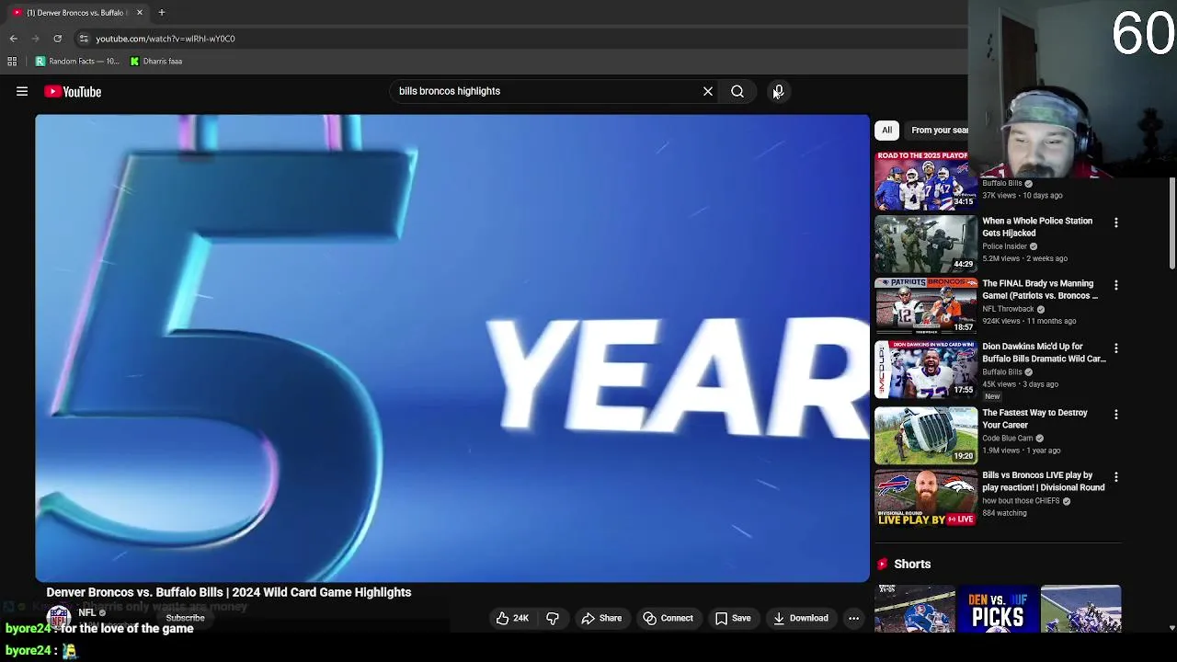Open 'When a Whole Police Station Gets Hijacked' title

(x=1037, y=227)
